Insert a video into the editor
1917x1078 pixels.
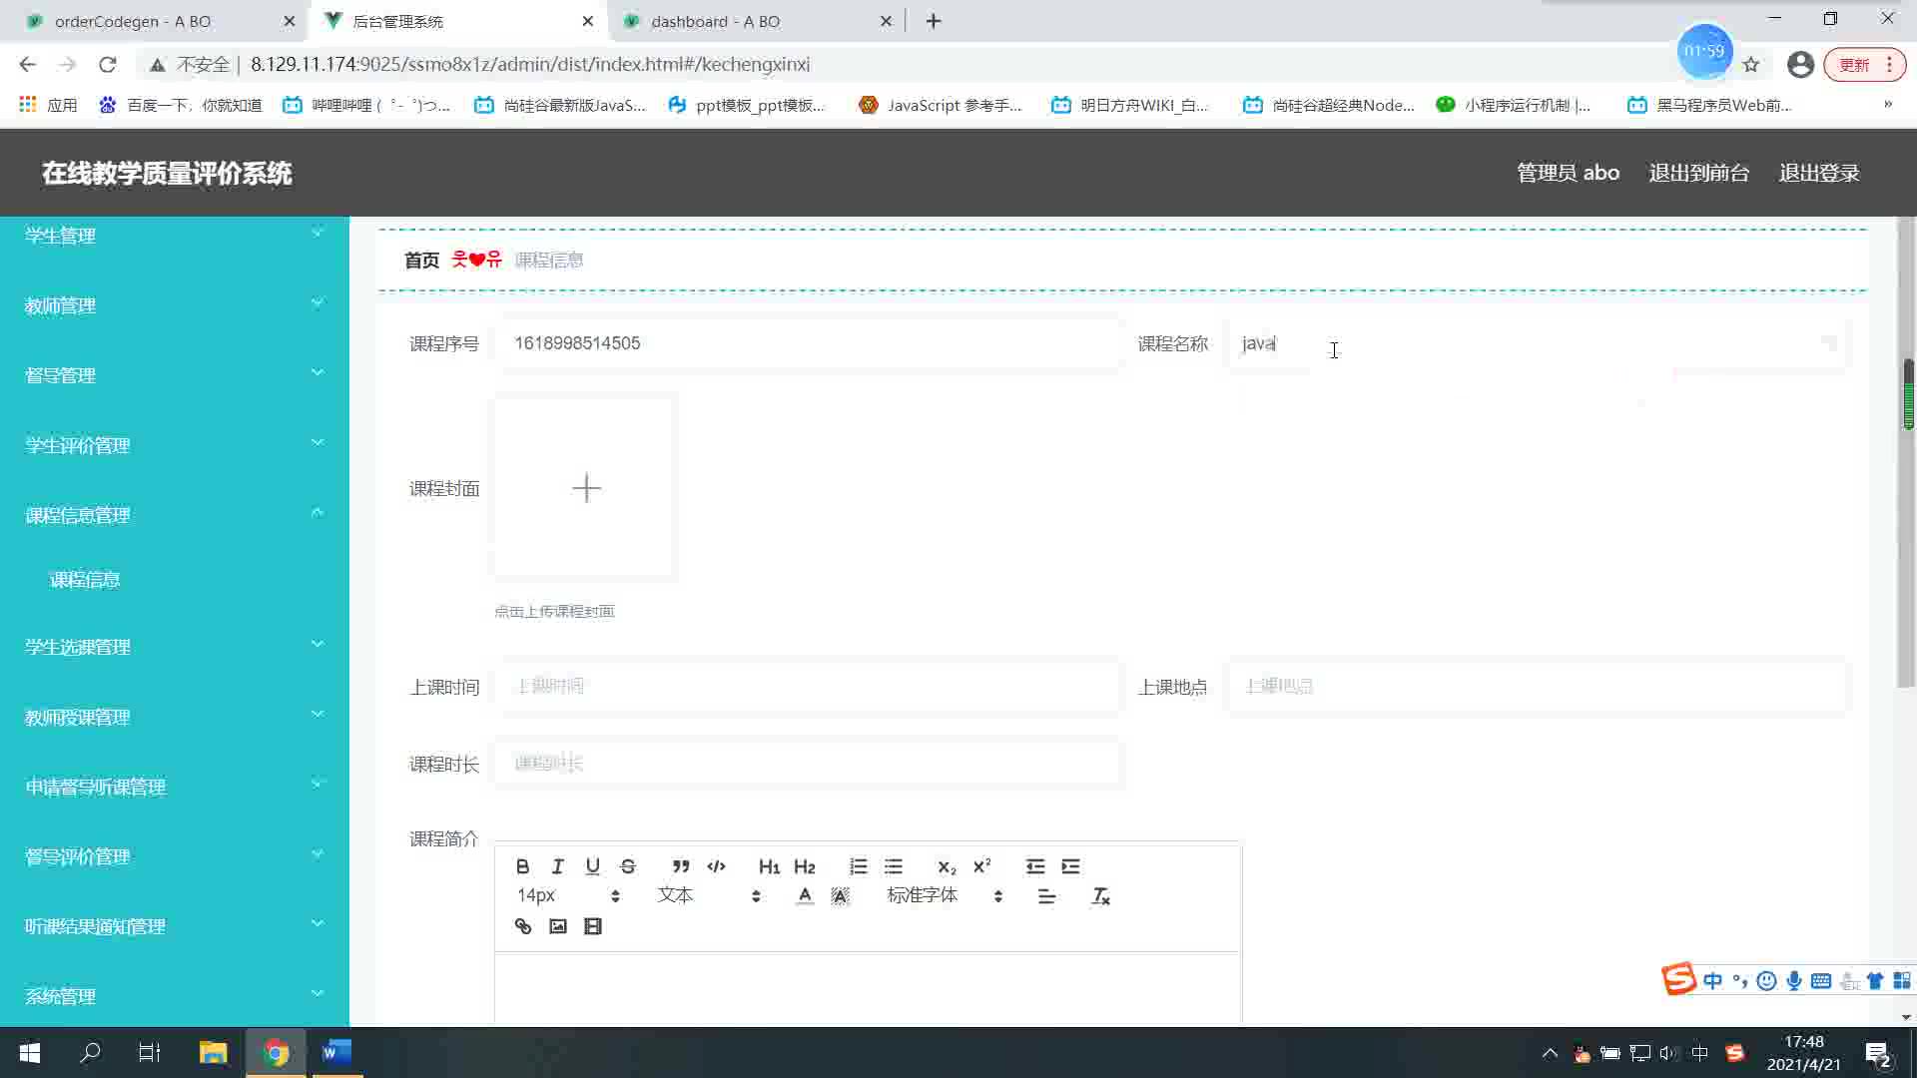(x=592, y=926)
